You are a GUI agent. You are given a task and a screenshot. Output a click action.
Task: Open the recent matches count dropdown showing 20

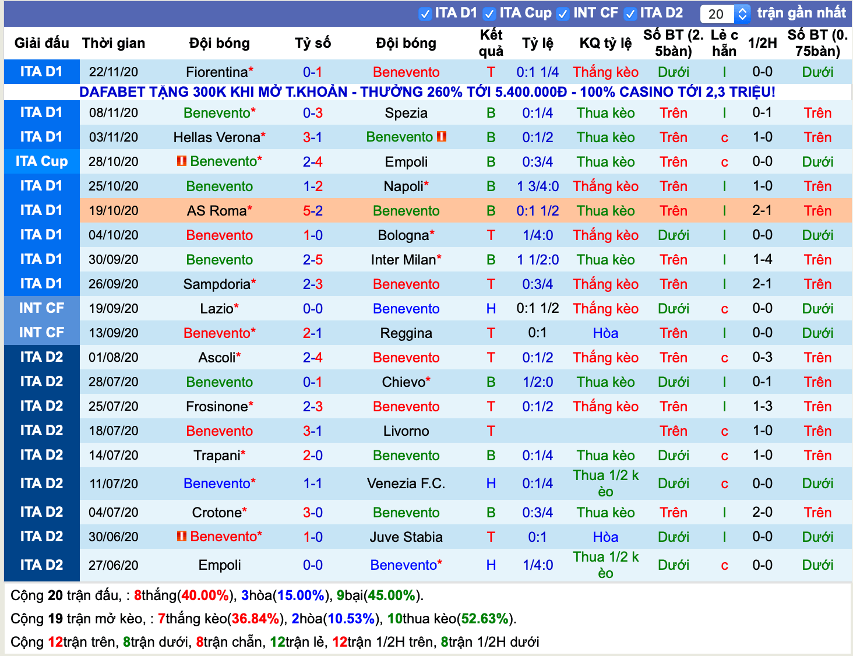[x=725, y=13]
